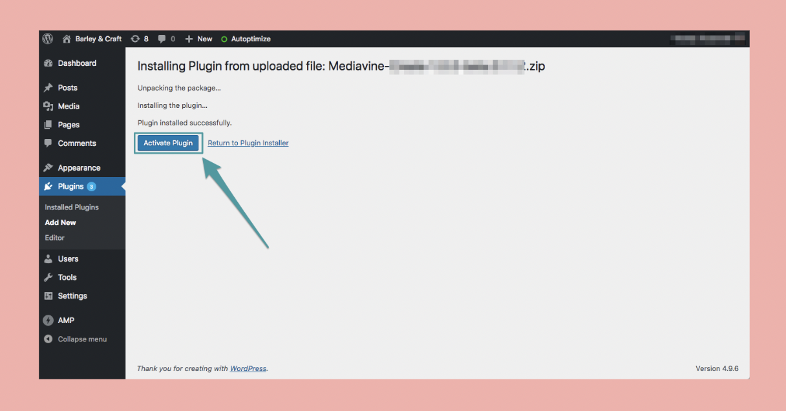Click the Plugins update count badge
Image resolution: width=786 pixels, height=411 pixels.
(92, 186)
